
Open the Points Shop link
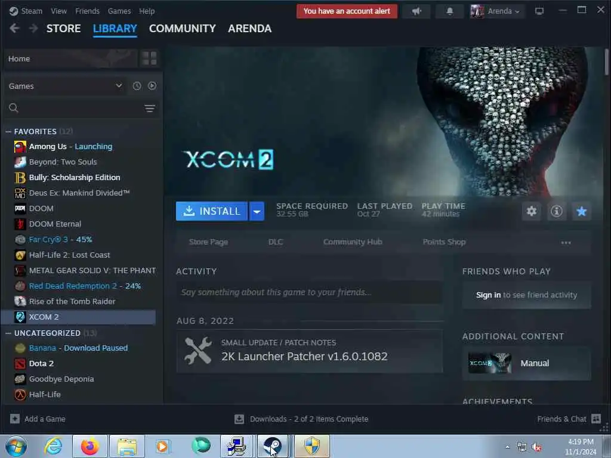click(x=444, y=242)
